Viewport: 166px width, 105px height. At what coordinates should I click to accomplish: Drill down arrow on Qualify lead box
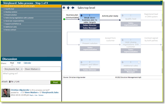pyautogui.click(x=123, y=15)
